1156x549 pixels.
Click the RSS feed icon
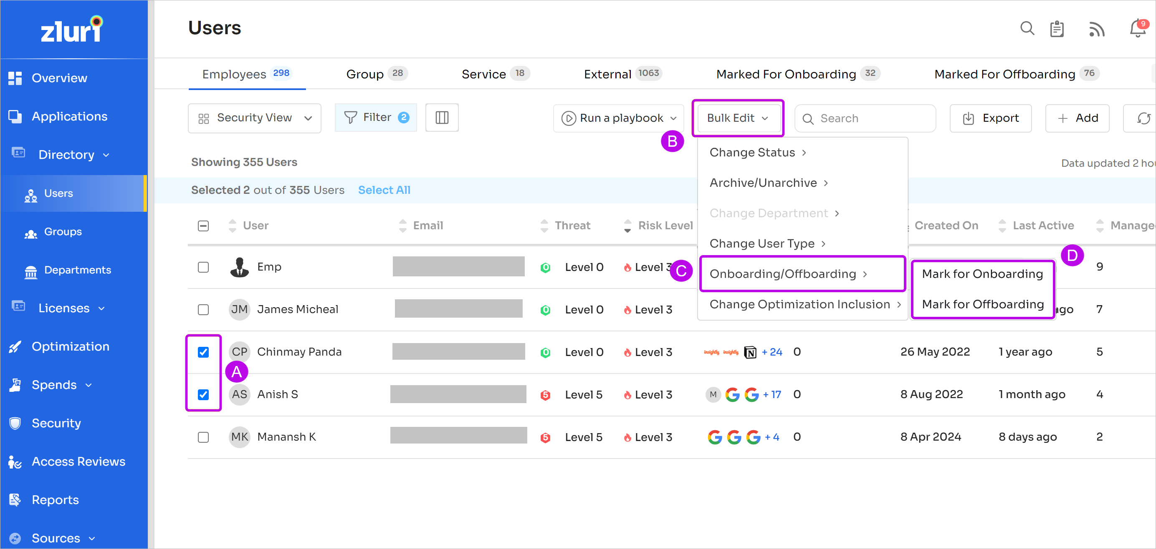1096,29
